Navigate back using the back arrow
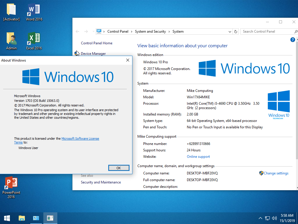 [77, 31]
